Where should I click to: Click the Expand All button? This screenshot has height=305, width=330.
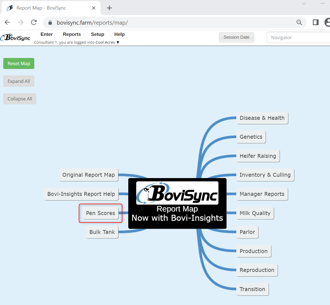19,81
